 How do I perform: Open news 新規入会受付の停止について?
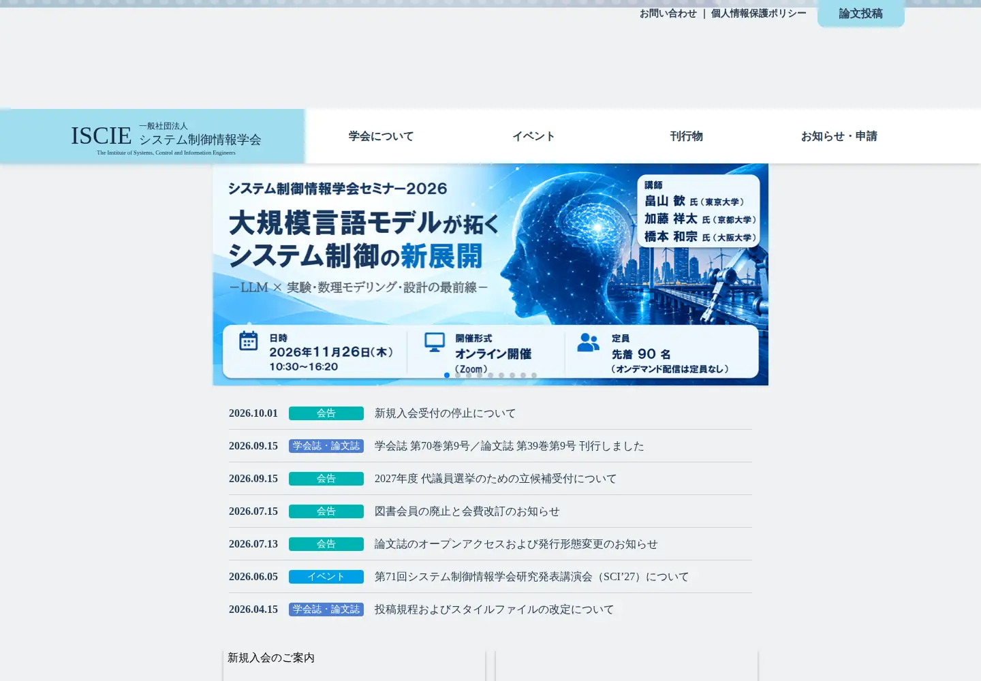click(446, 413)
